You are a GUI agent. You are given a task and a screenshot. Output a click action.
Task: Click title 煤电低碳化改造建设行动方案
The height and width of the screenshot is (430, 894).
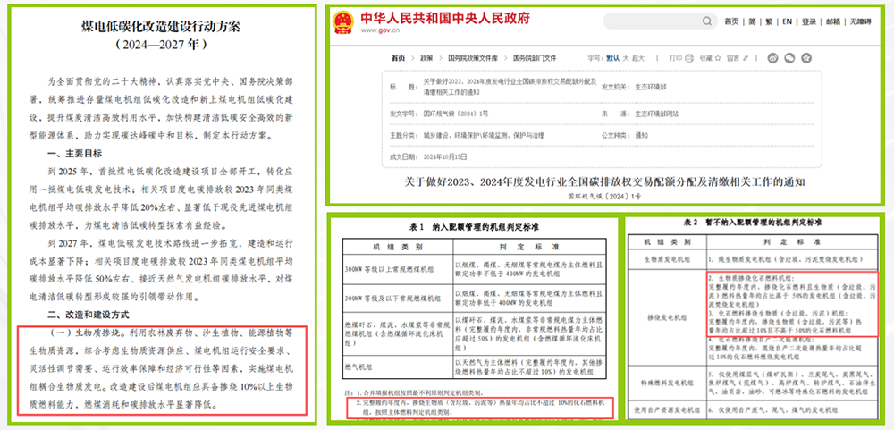click(x=160, y=26)
